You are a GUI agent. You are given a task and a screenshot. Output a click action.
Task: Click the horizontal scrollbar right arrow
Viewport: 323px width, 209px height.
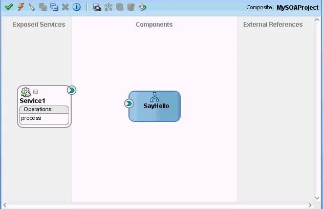310,205
